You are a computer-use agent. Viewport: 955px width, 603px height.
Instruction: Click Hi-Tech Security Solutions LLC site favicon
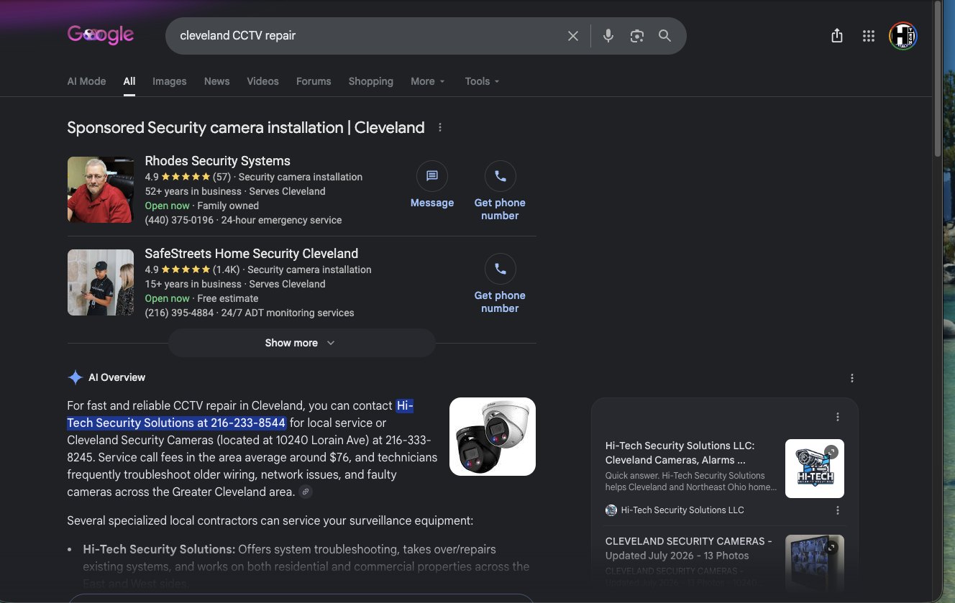tap(611, 510)
